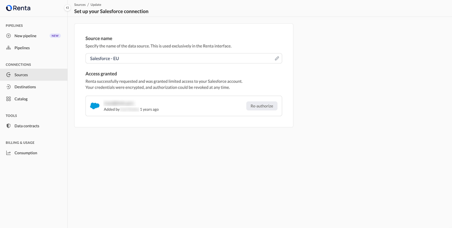
Task: Open Destinations in the sidebar
Action: point(34,87)
